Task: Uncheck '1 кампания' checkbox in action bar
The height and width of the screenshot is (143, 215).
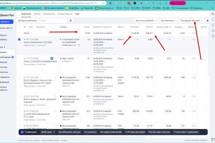Action: pos(22,132)
